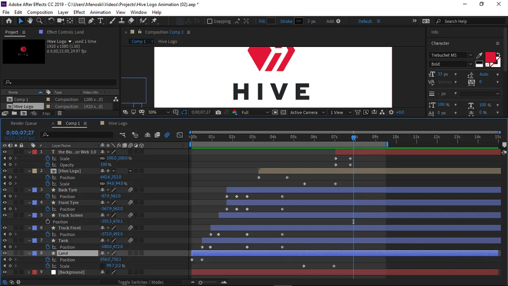
Task: Select the Clone Stamp tool
Action: click(121, 21)
